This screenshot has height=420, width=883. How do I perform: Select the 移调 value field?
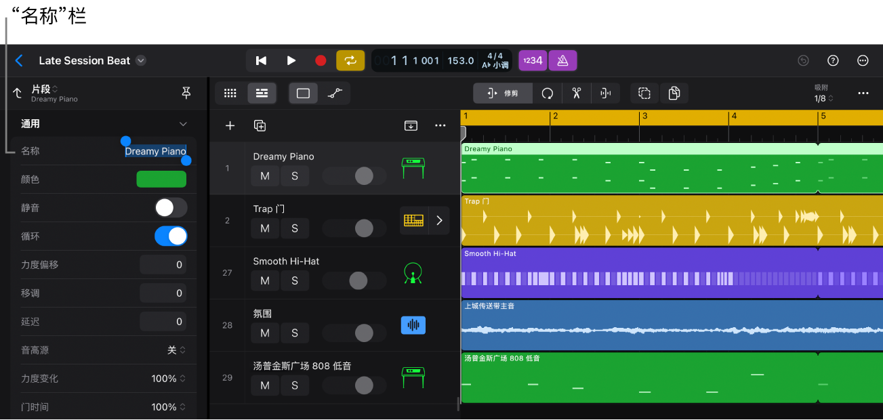click(x=163, y=293)
